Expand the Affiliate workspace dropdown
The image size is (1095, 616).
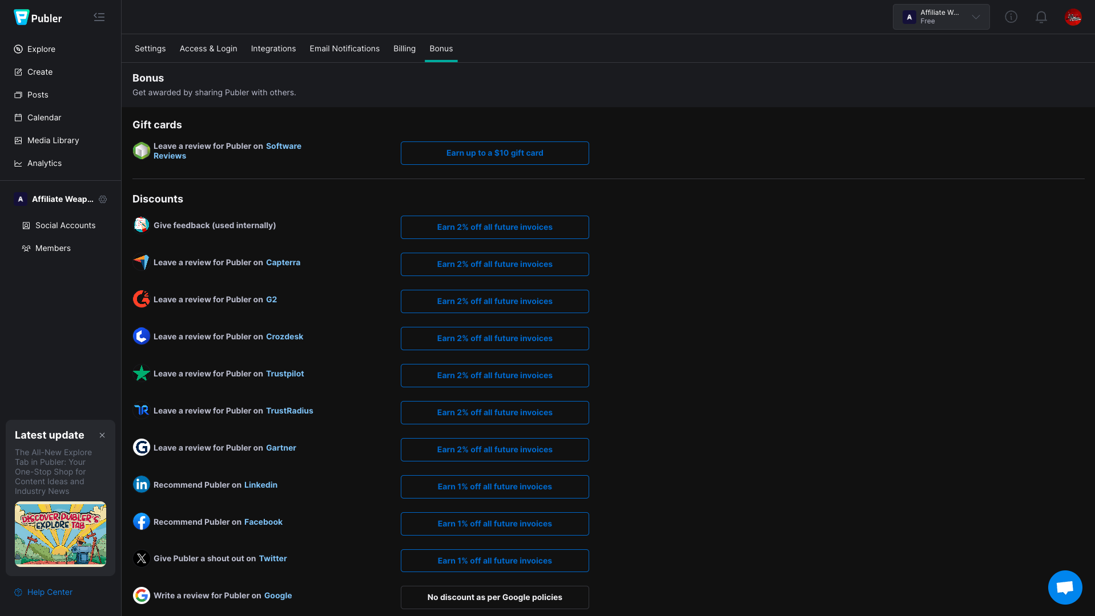[941, 17]
